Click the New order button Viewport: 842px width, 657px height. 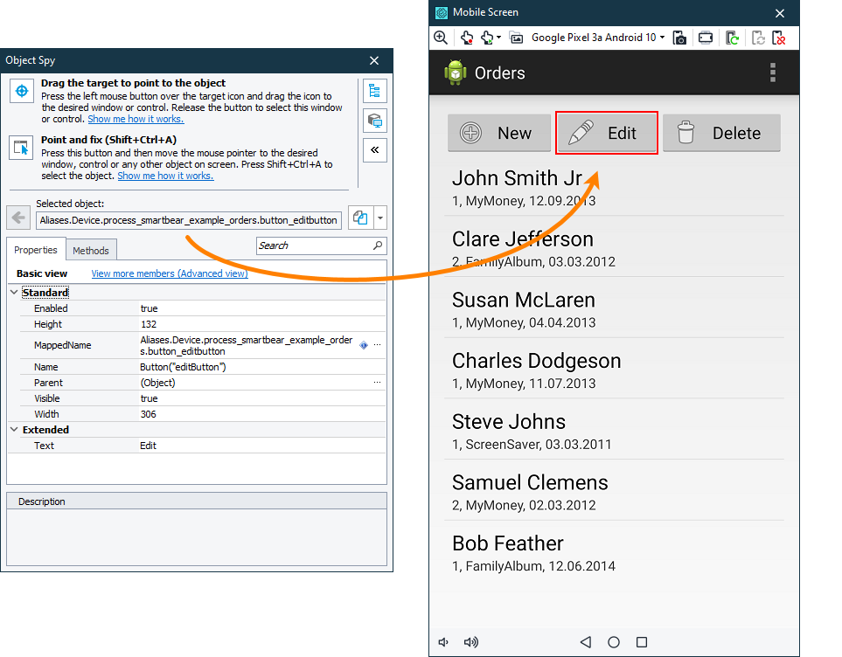(499, 133)
